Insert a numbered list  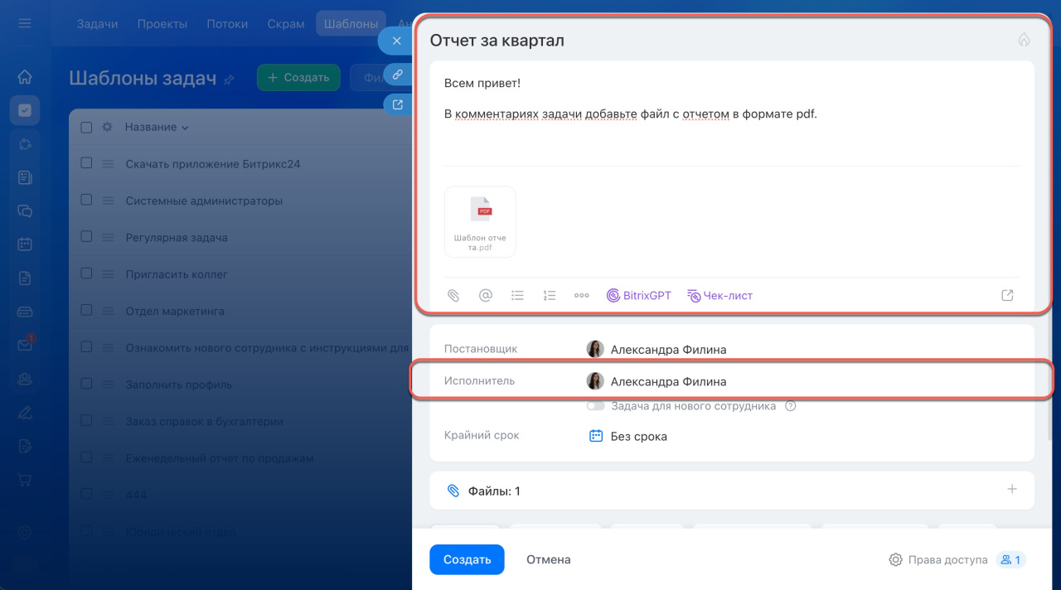click(549, 295)
